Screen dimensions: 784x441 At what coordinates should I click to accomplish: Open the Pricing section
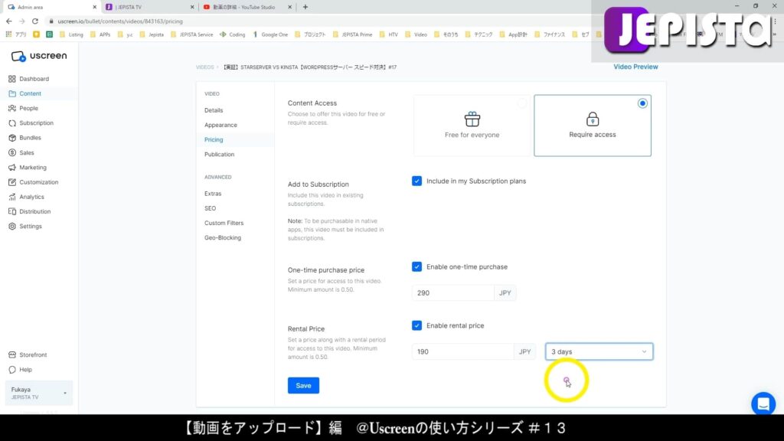coord(214,139)
